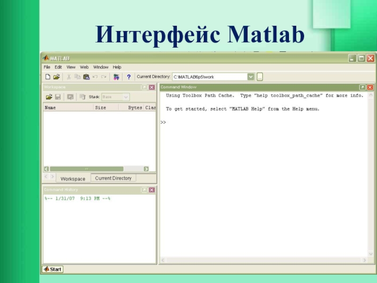The image size is (377, 283).
Task: Open a file via main toolbar folder icon
Action: (x=57, y=77)
